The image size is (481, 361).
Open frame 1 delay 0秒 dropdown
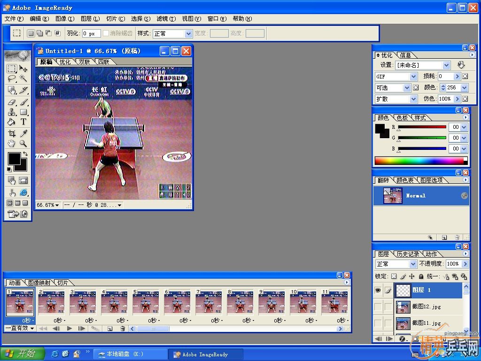point(28,320)
